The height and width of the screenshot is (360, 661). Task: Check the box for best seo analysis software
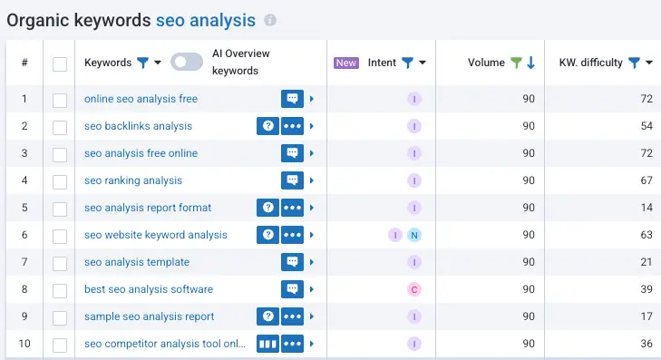point(60,290)
